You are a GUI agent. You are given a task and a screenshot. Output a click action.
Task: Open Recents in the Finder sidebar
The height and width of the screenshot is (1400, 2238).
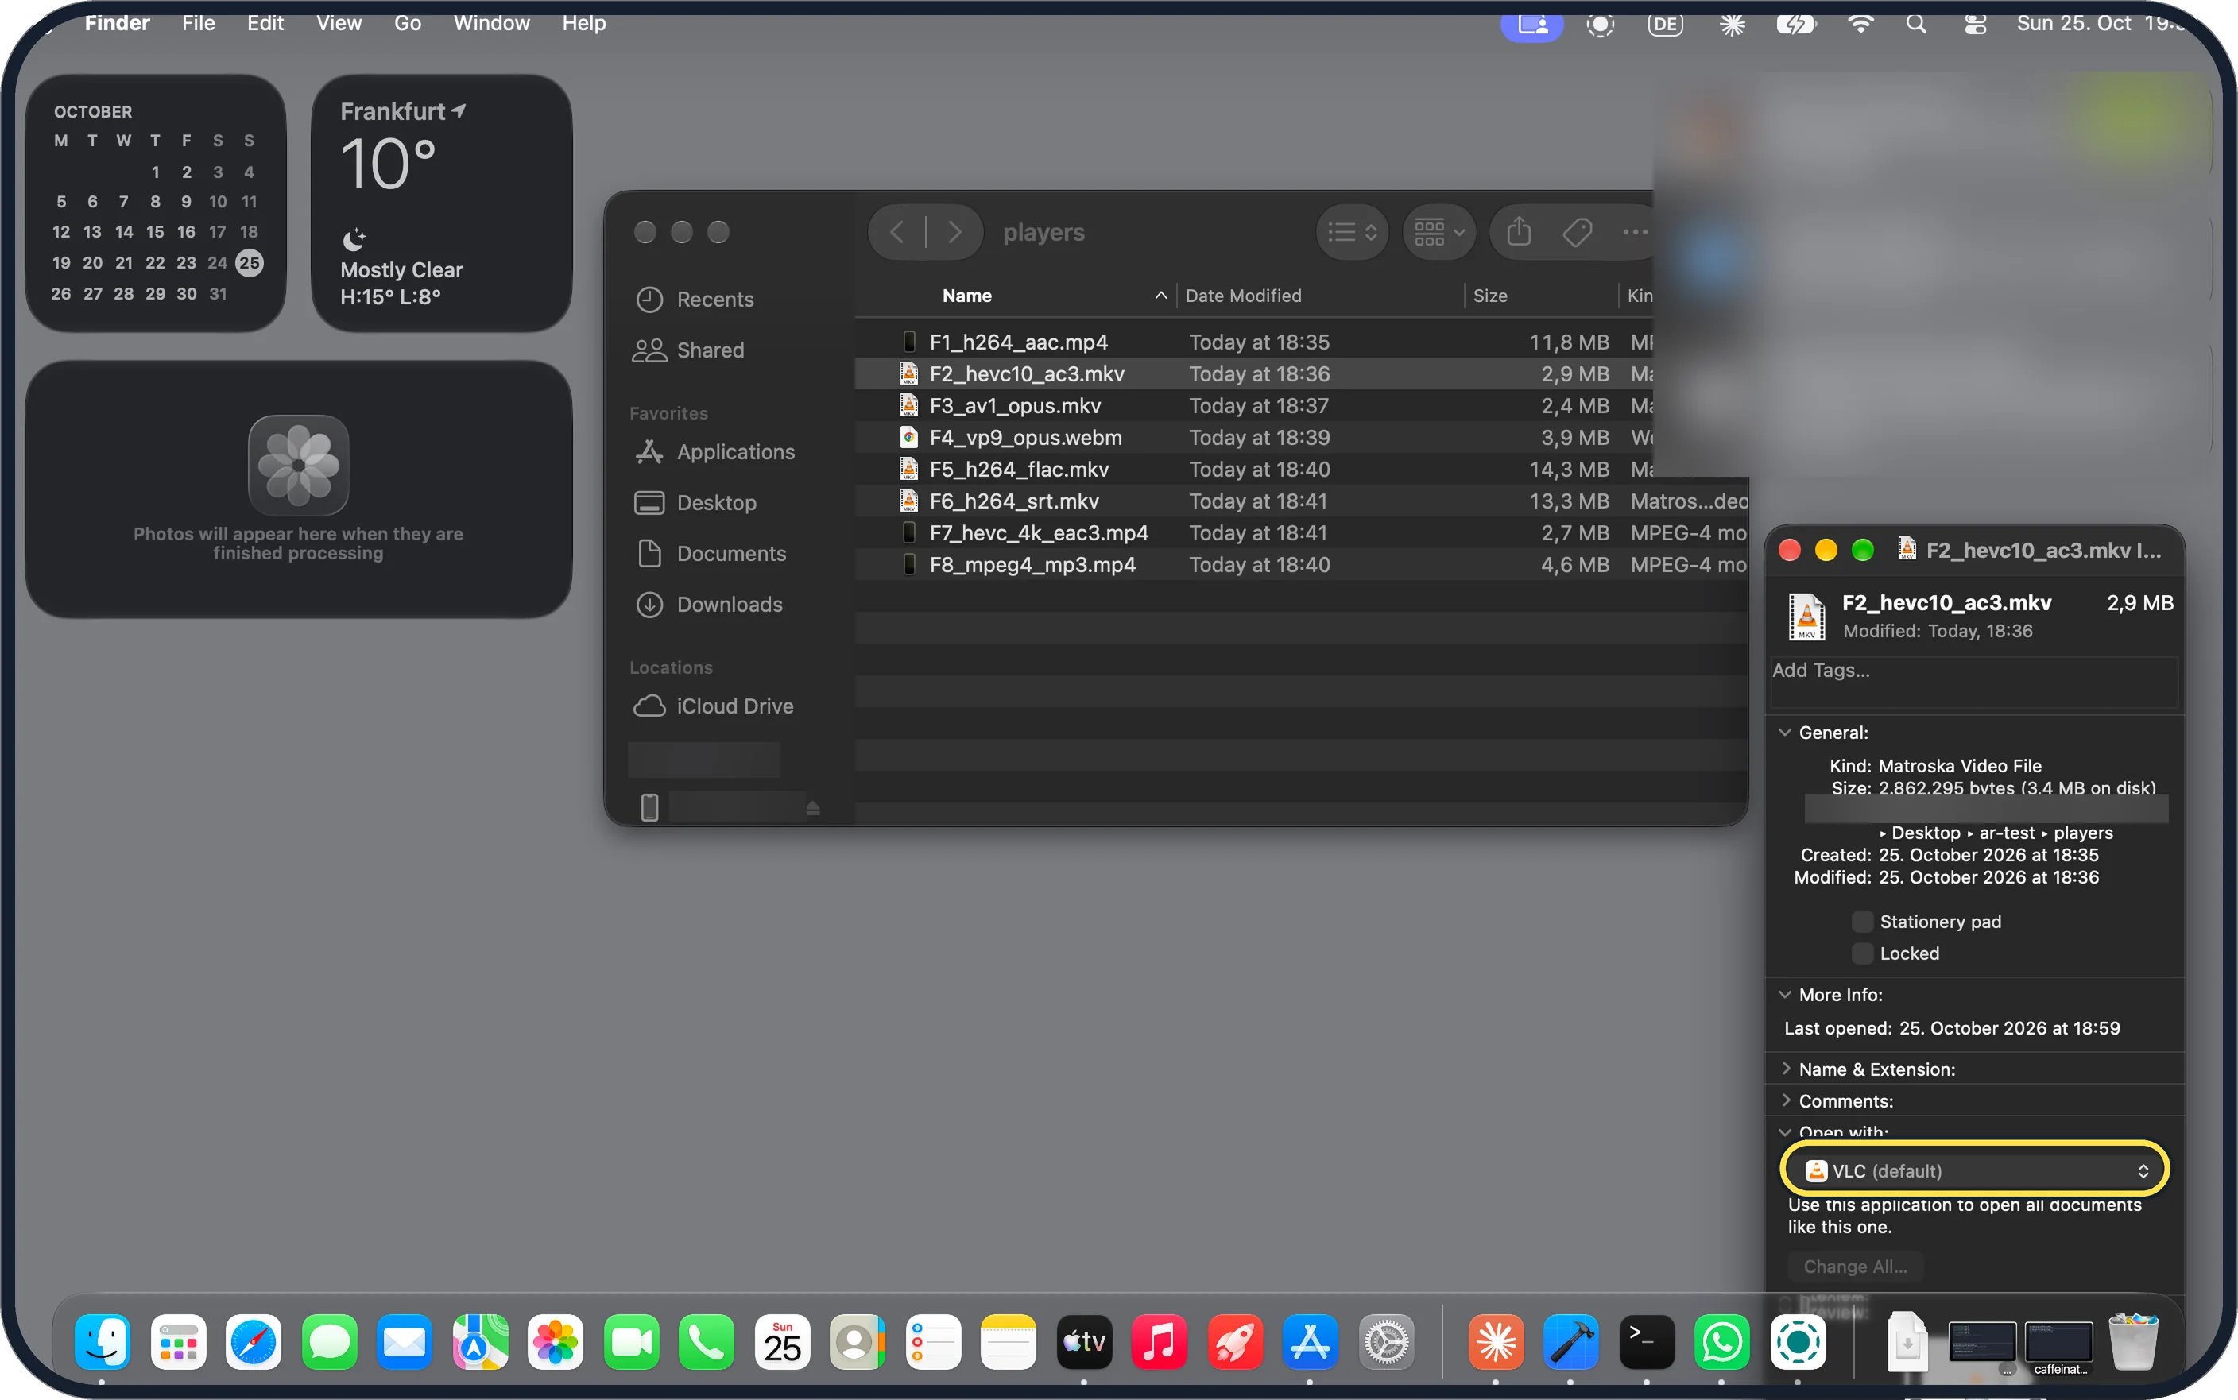[714, 299]
